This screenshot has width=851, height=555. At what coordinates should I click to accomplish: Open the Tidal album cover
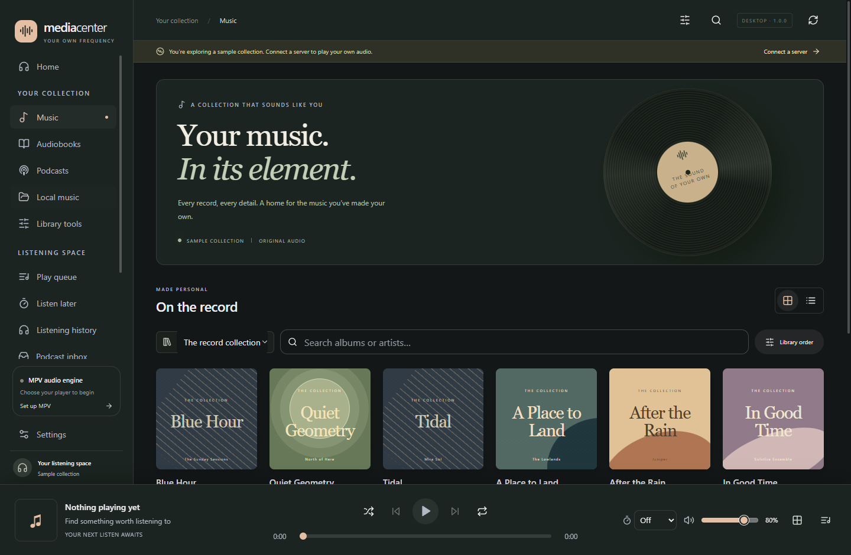(433, 419)
